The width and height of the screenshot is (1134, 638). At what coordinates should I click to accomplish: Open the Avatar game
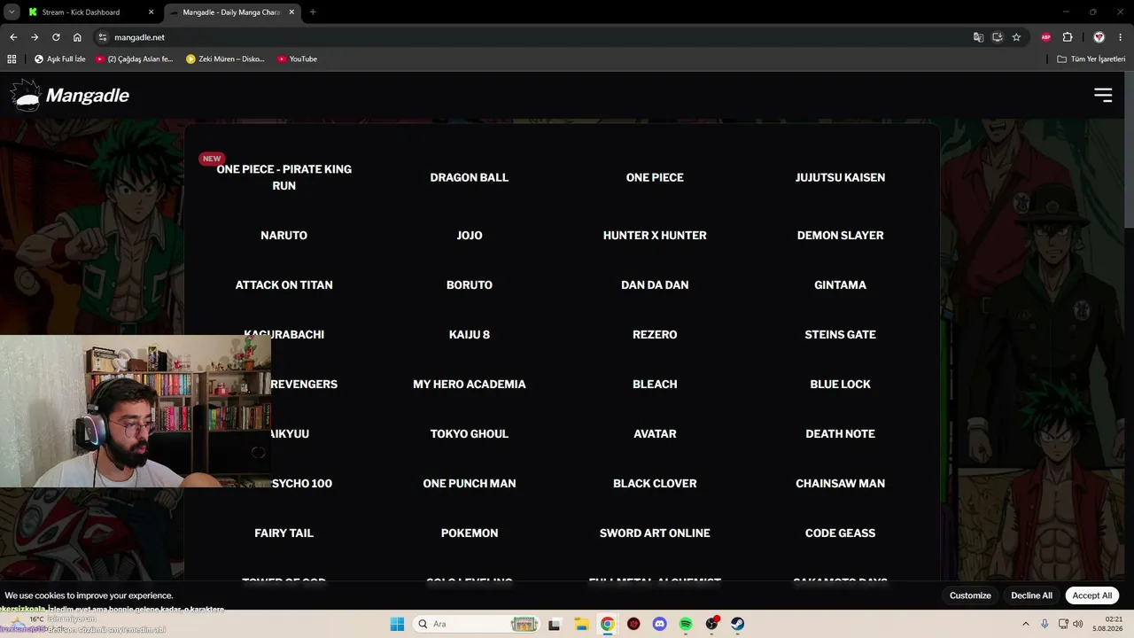point(655,434)
